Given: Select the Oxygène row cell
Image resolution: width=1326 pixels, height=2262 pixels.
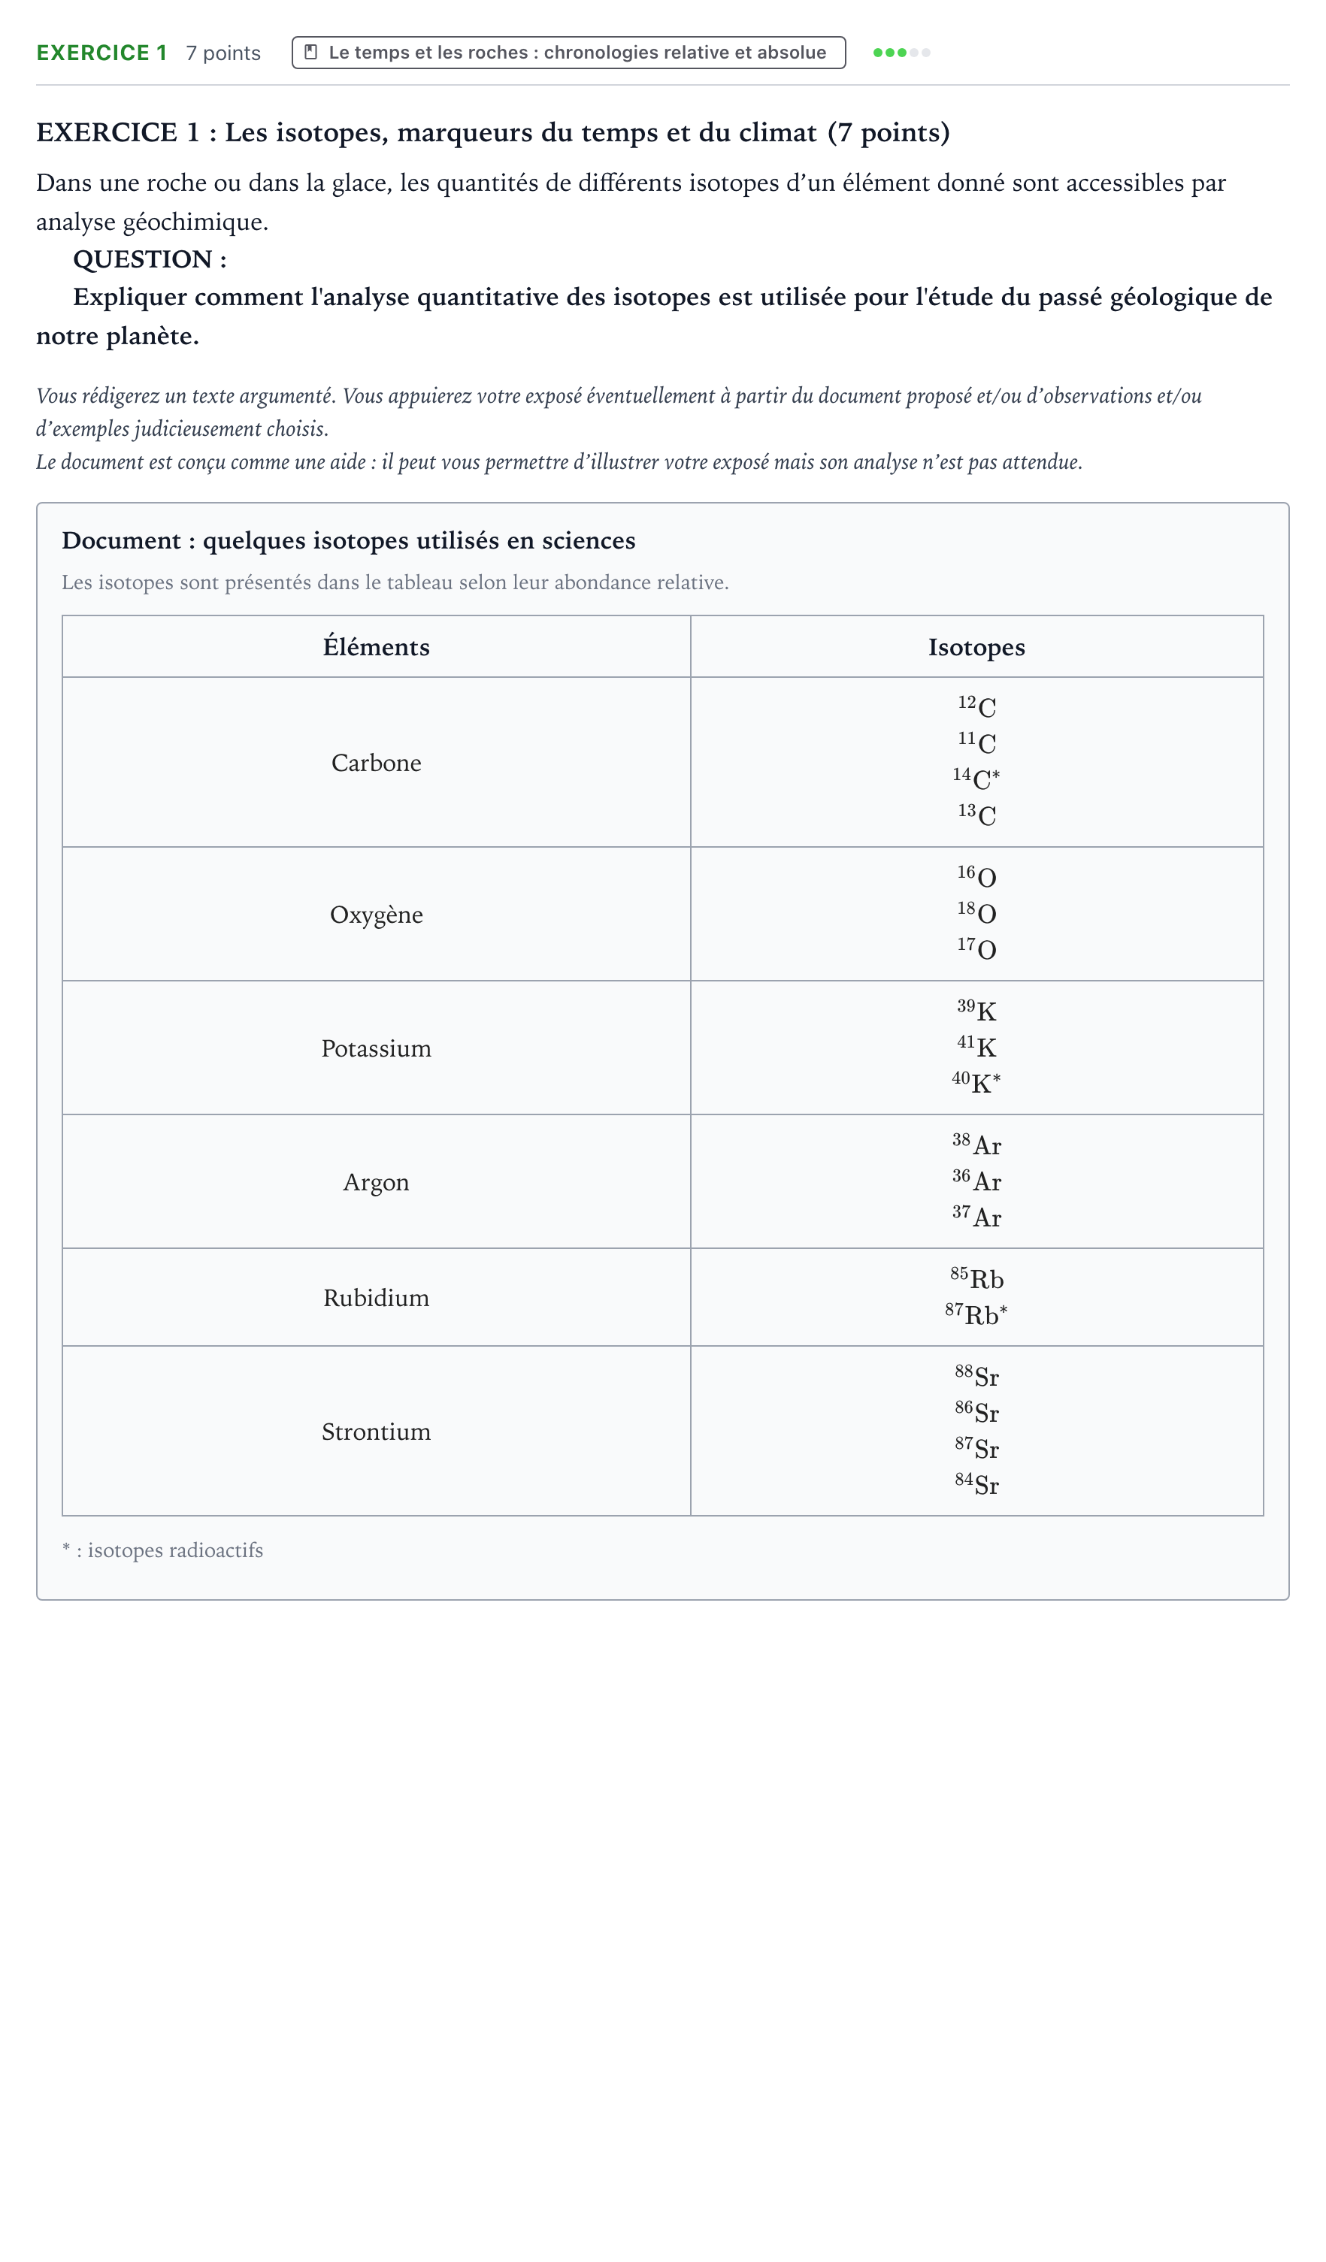Looking at the screenshot, I should [x=376, y=914].
